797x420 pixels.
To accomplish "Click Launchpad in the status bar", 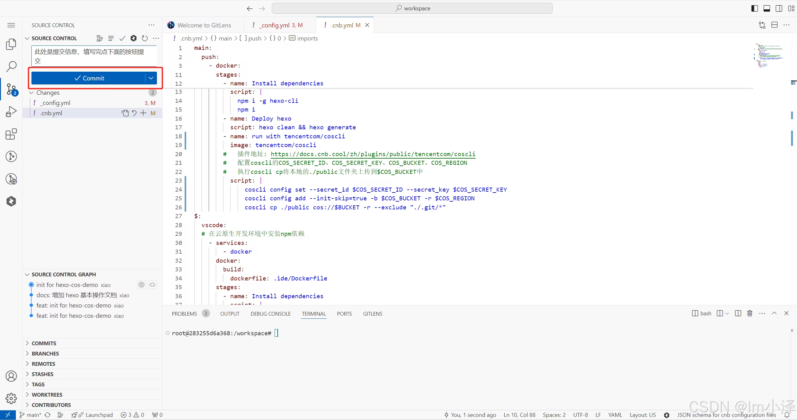I will point(92,415).
